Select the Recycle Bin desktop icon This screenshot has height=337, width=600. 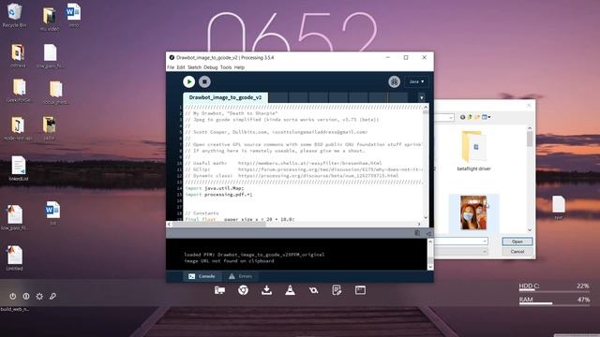pyautogui.click(x=15, y=15)
